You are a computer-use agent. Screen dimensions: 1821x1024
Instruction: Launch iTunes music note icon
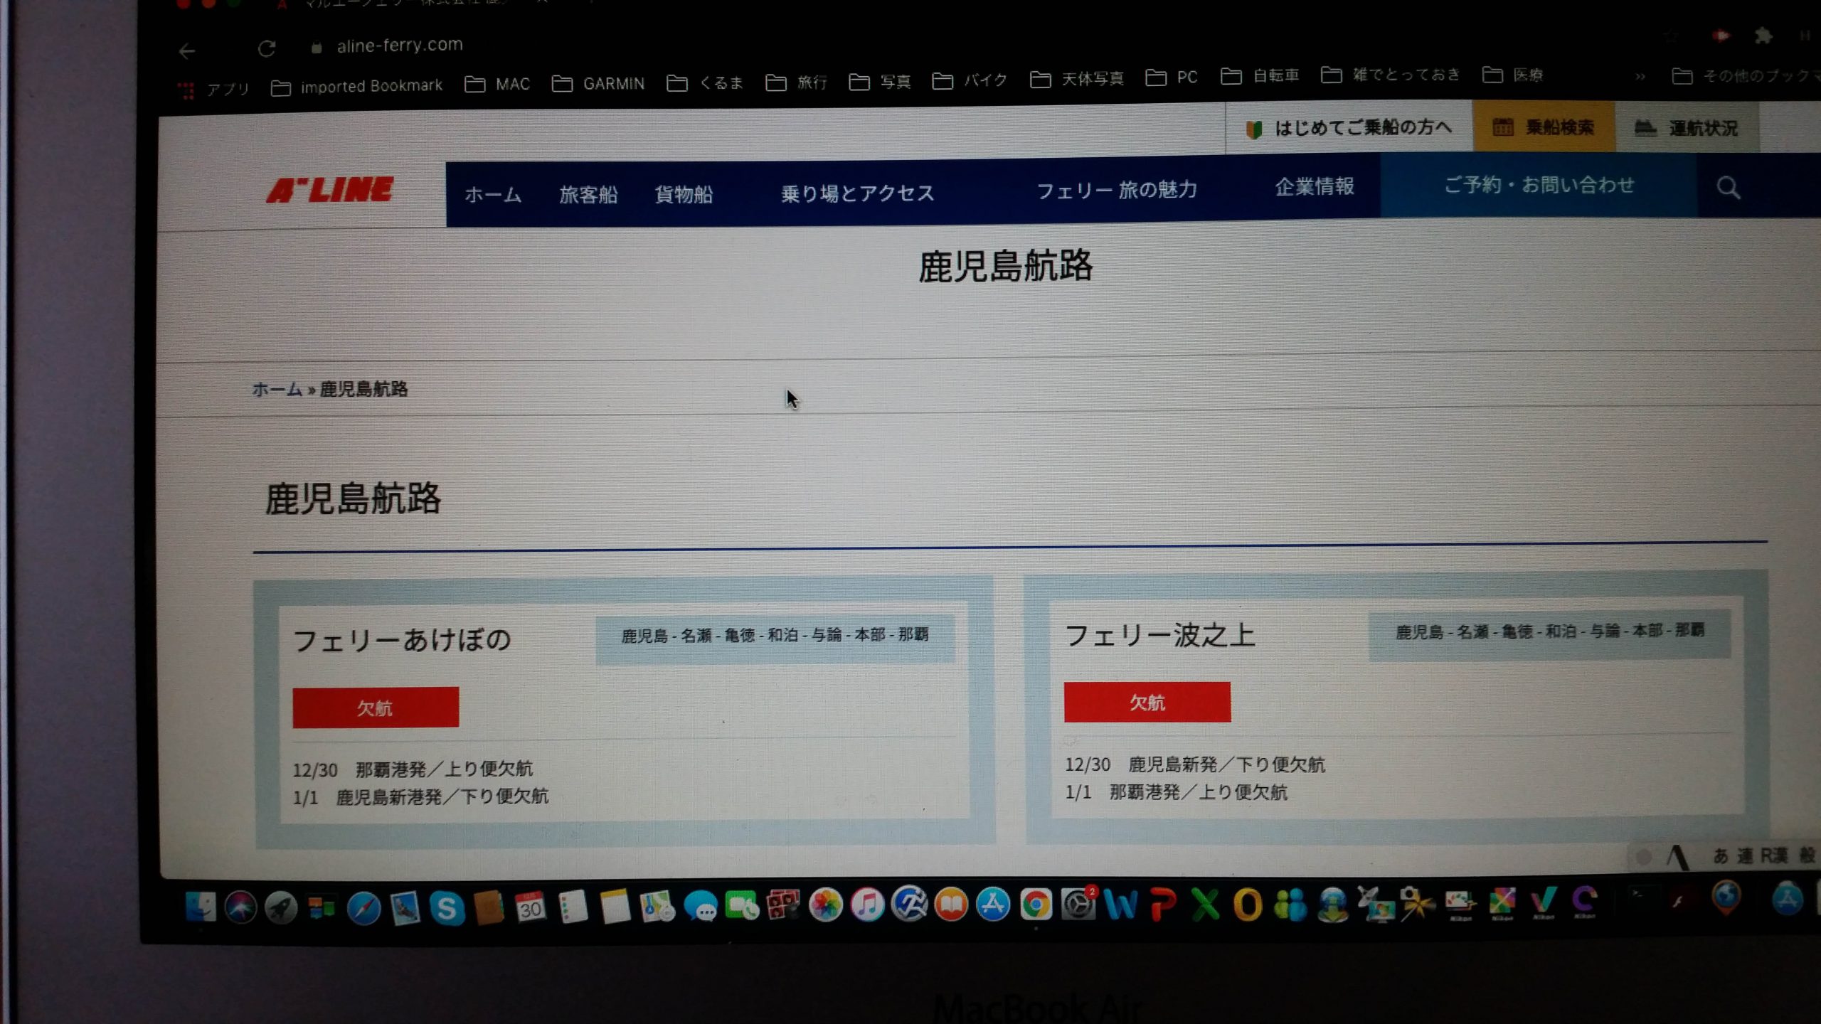867,905
